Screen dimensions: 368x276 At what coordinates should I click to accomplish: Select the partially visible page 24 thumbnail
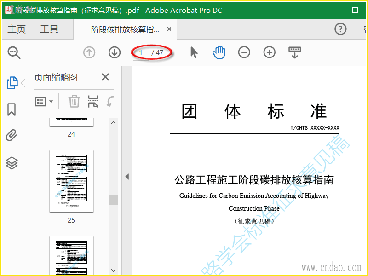coord(71,122)
